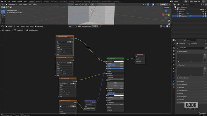Switch to the Modeling workspace tab

point(39,2)
